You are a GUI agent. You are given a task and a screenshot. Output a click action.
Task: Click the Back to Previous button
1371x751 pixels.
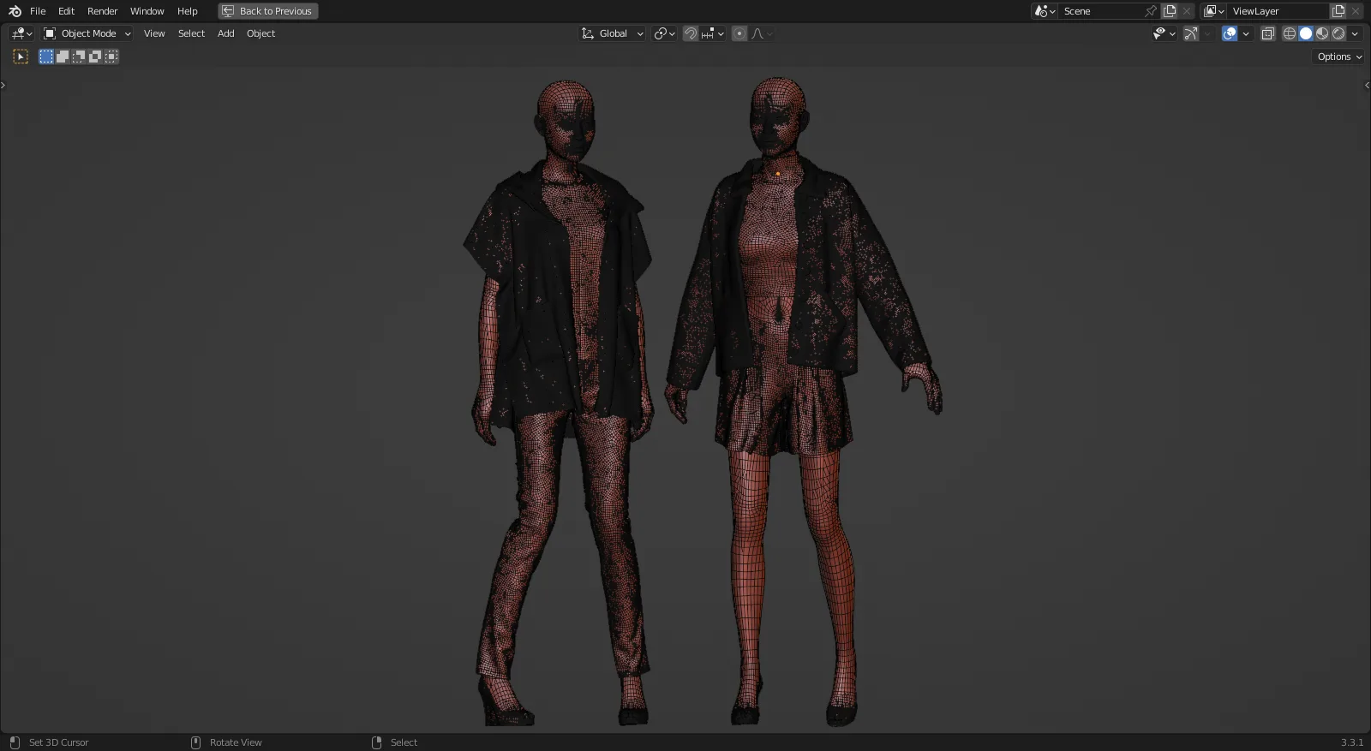(x=268, y=11)
